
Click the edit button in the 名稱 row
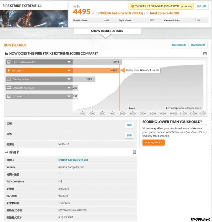click(129, 125)
